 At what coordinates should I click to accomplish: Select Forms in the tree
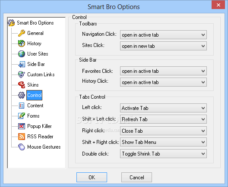click(x=33, y=116)
